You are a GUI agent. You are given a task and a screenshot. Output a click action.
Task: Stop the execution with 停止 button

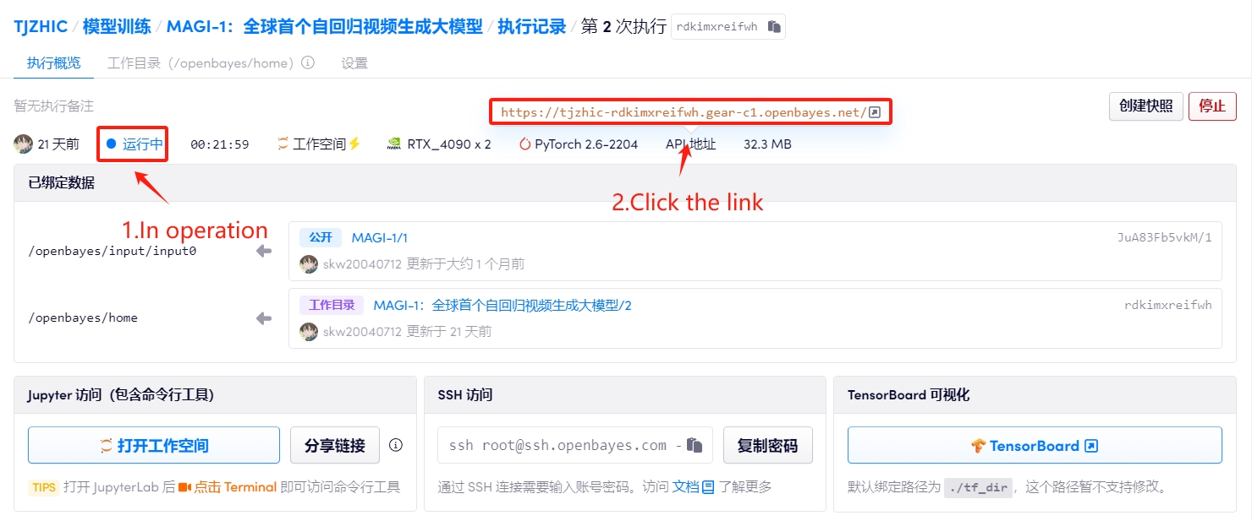tap(1211, 106)
